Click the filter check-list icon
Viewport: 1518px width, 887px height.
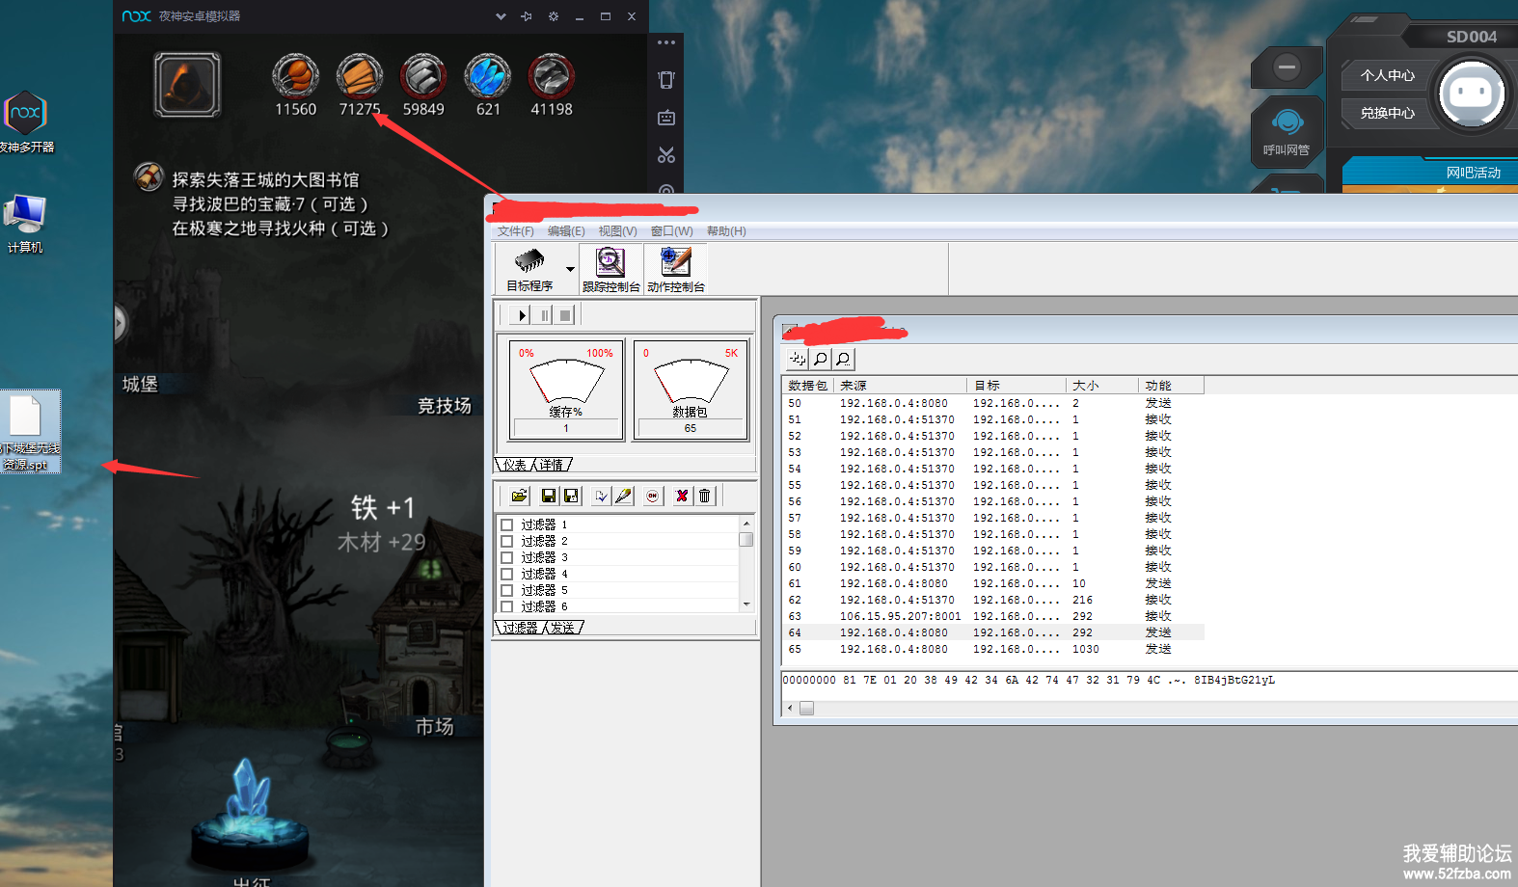coord(601,496)
